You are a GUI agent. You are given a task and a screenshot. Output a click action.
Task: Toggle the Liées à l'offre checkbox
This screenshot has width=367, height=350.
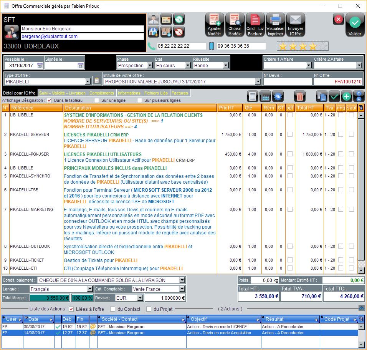(71, 309)
